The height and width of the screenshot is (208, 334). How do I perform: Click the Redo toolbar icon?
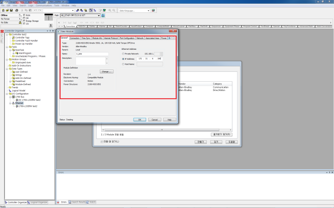click(x=40, y=10)
